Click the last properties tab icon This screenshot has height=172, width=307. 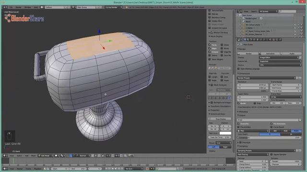(x=280, y=40)
